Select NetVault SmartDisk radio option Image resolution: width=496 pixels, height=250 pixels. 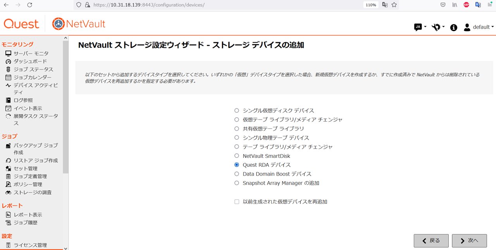[237, 156]
